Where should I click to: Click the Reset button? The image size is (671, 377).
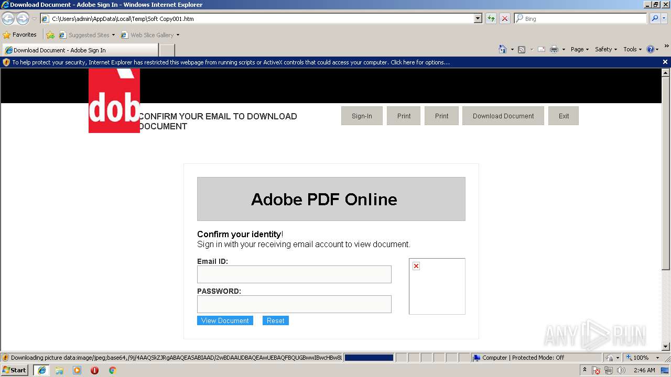tap(275, 320)
